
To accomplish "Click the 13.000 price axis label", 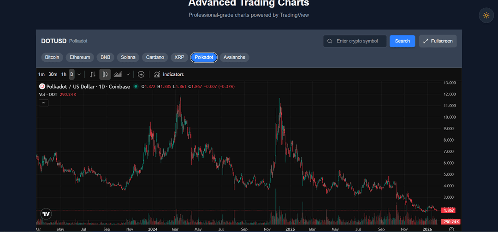I will 449,83.
